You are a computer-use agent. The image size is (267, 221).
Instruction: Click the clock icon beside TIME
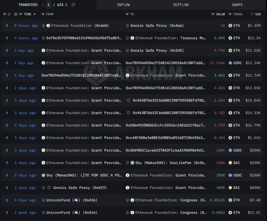[16, 14]
